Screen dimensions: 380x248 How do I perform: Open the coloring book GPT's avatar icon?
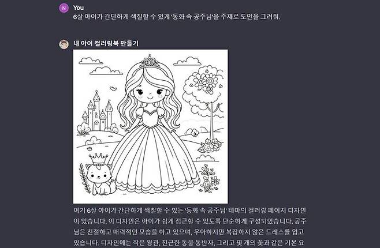(64, 44)
